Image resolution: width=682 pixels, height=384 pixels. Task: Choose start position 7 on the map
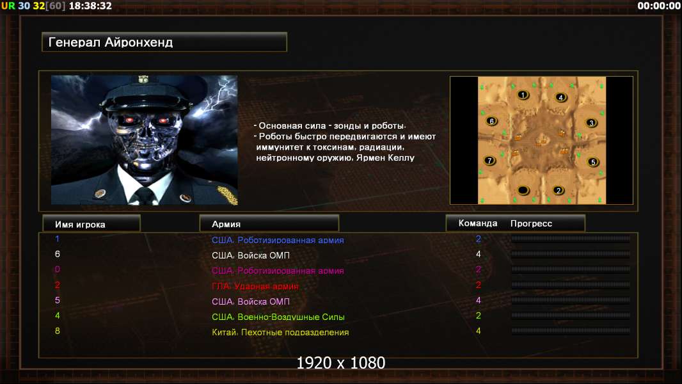tap(490, 161)
